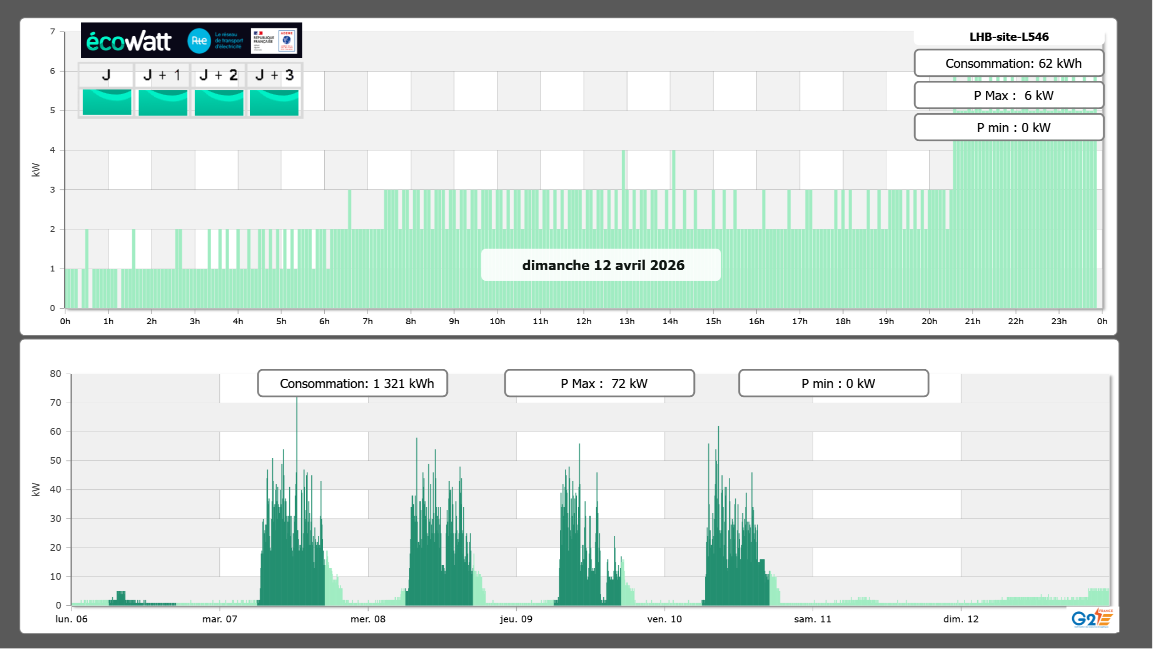Image resolution: width=1153 pixels, height=649 pixels.
Task: Click the G2 France logo
Action: point(1091,619)
